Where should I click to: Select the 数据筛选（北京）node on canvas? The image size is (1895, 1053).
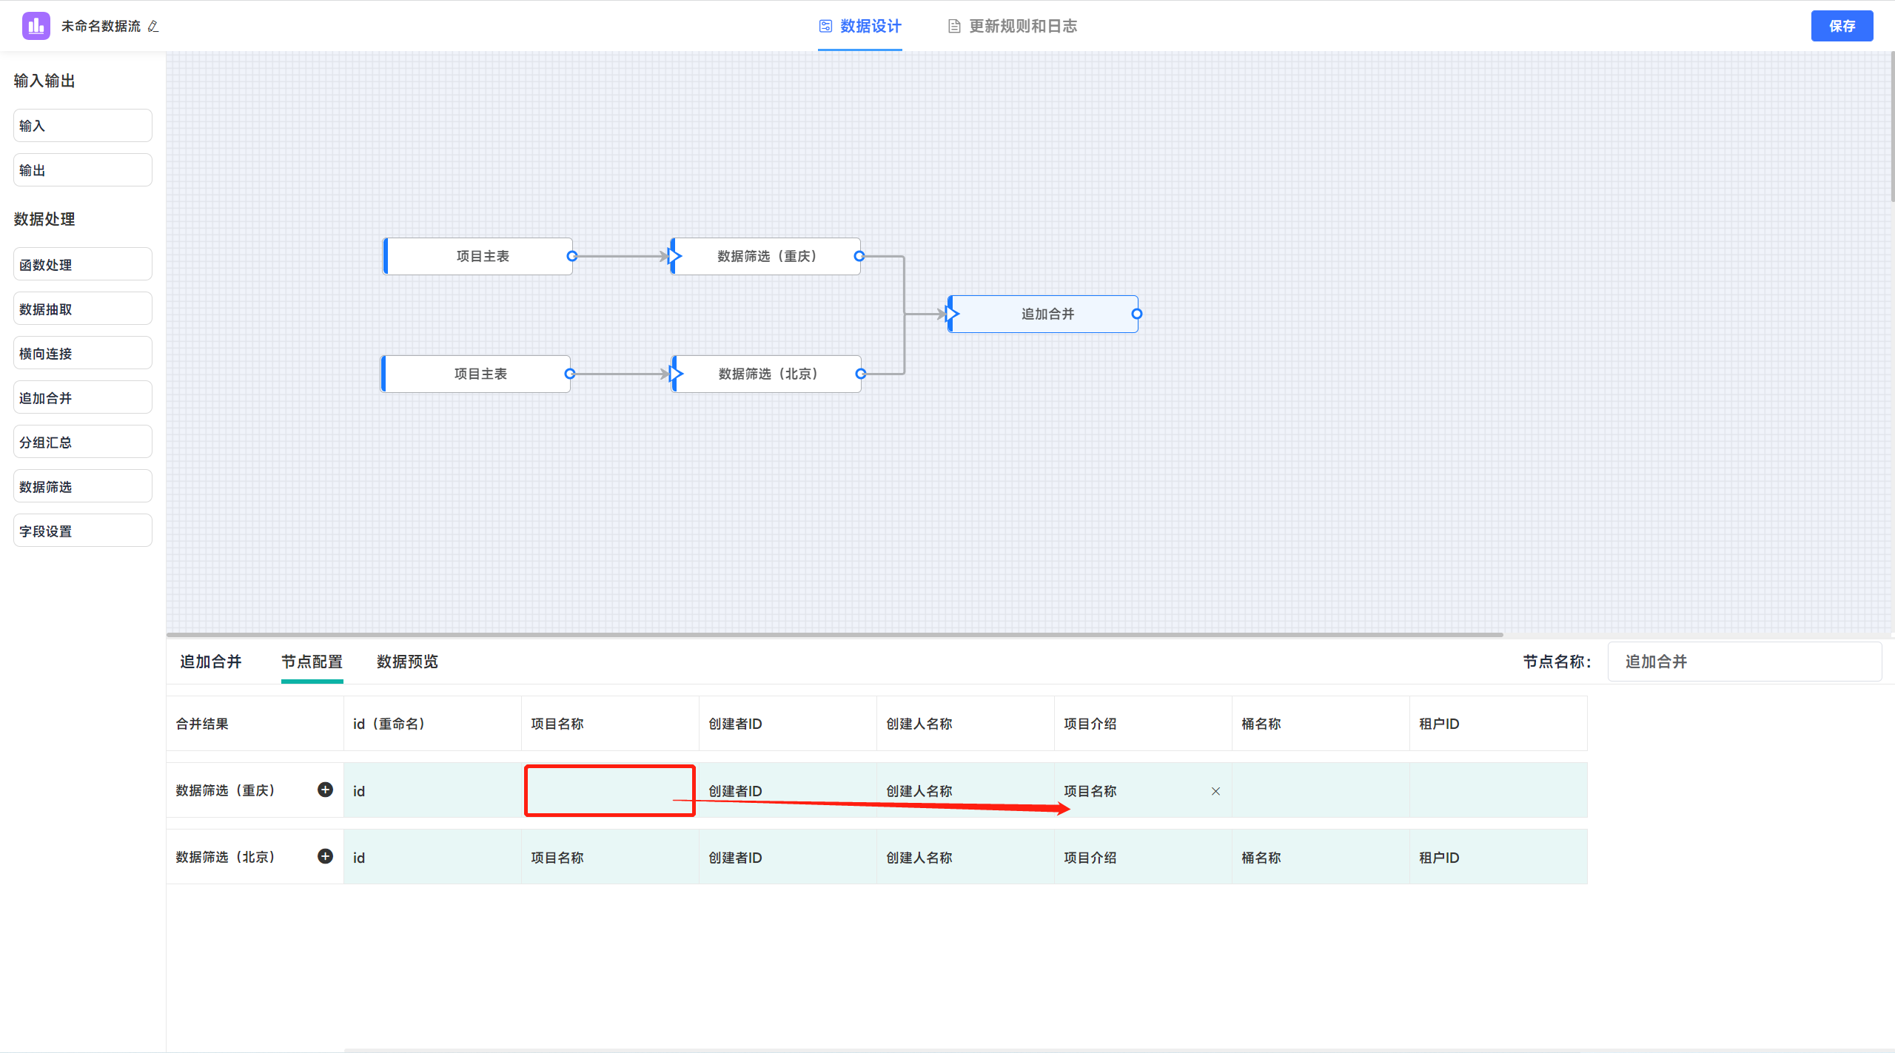point(767,374)
